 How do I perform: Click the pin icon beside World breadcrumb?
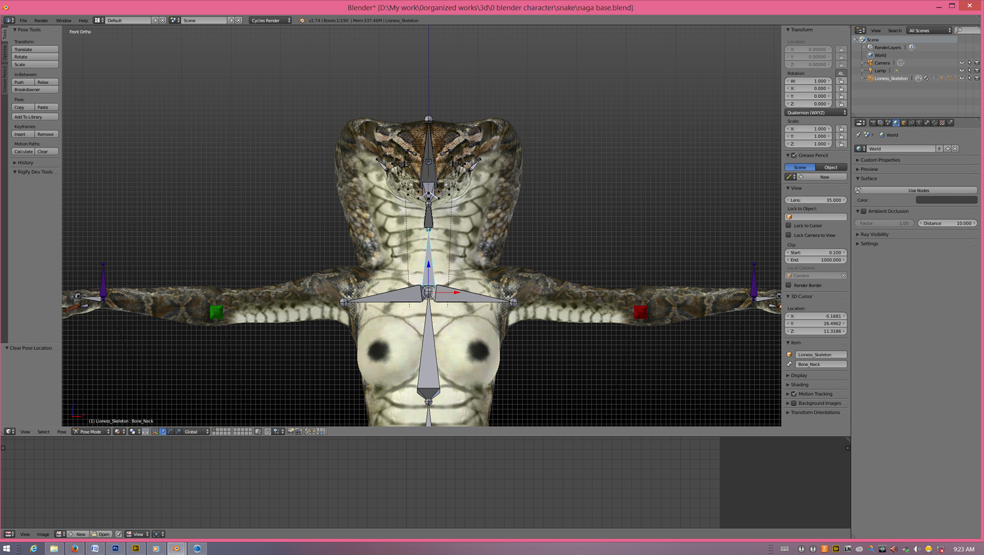coord(858,135)
